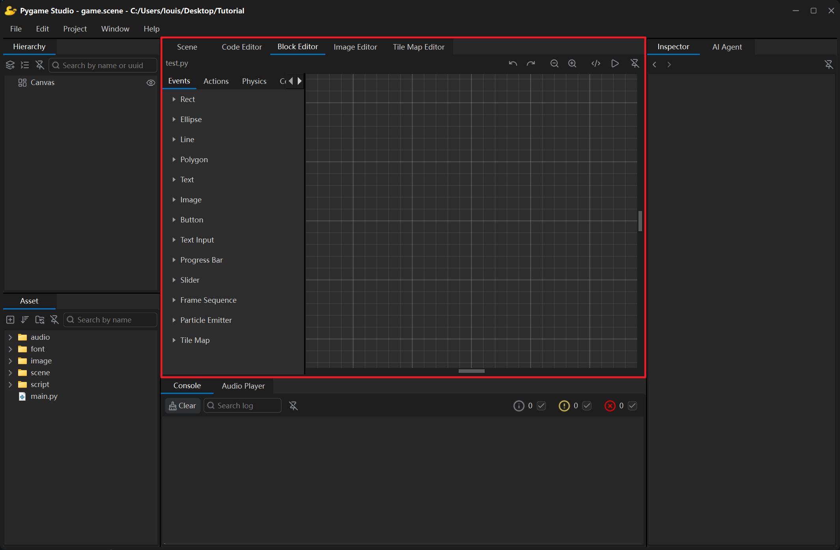Go forward in the Inspector history
Image resolution: width=840 pixels, height=550 pixels.
click(669, 65)
